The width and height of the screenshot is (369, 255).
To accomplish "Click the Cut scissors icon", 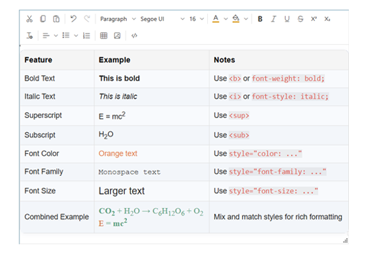I will coord(30,19).
